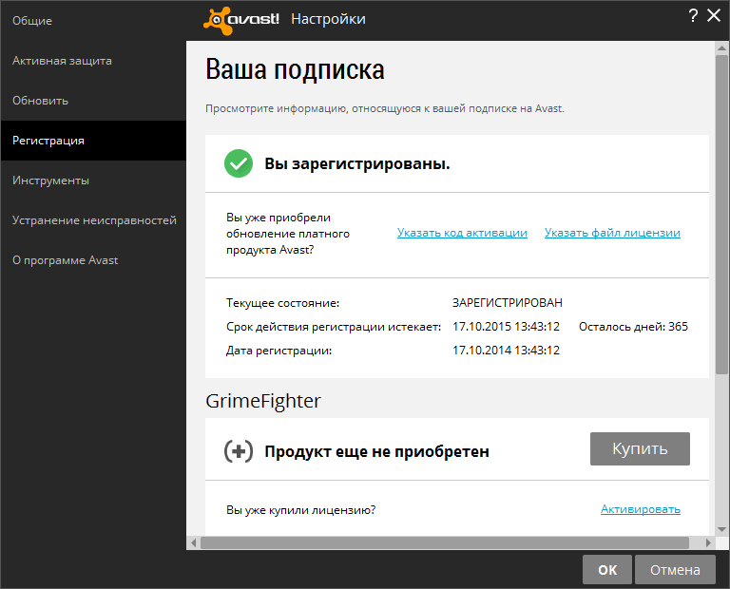Image resolution: width=730 pixels, height=589 pixels.
Task: Select the Регистрация section
Action: point(93,141)
